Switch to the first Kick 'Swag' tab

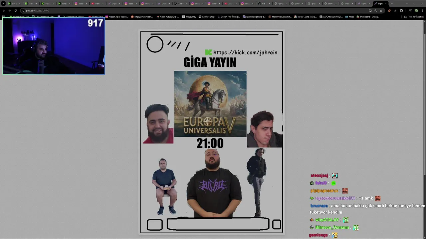[x=14, y=4]
